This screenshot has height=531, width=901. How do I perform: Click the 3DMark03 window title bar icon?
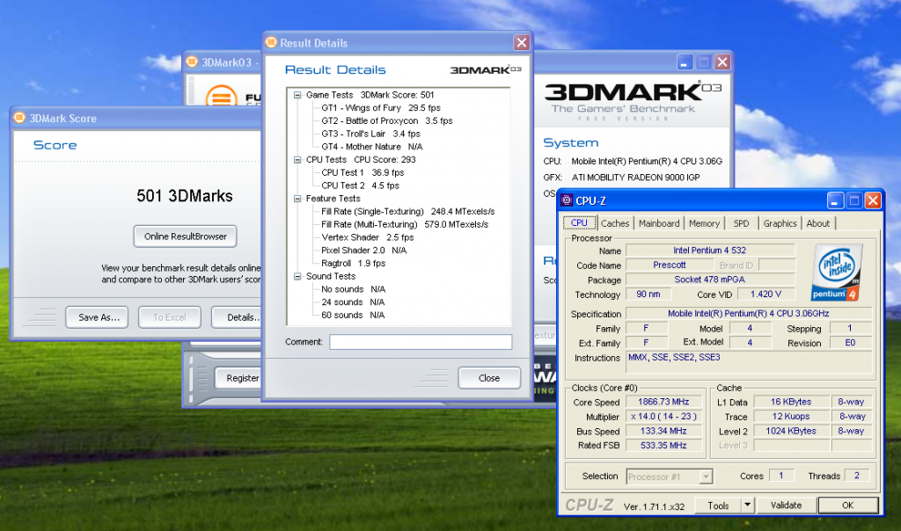pos(192,62)
